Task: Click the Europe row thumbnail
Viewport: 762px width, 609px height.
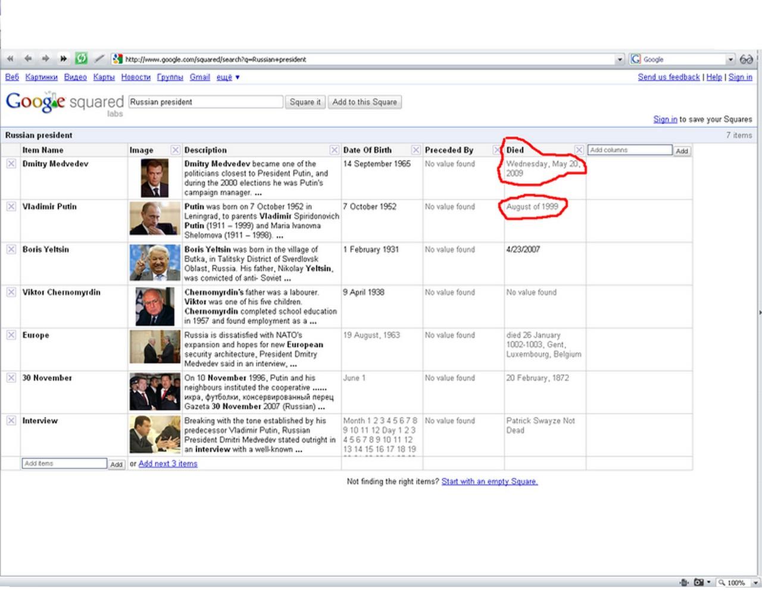Action: click(155, 347)
